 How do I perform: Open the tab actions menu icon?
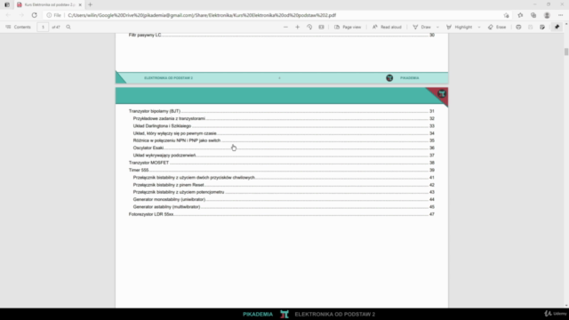point(7,4)
